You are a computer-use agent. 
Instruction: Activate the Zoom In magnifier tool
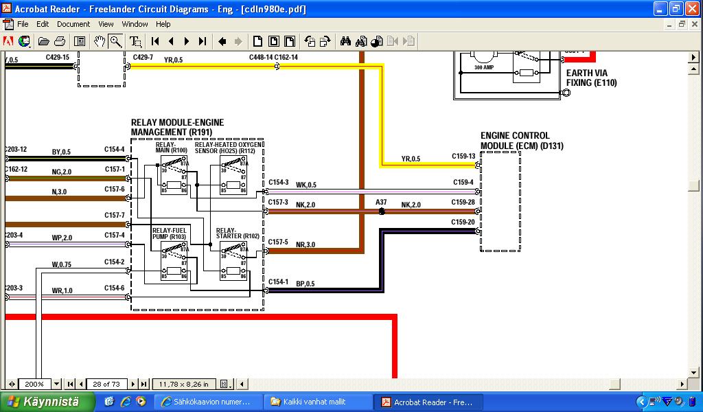115,41
